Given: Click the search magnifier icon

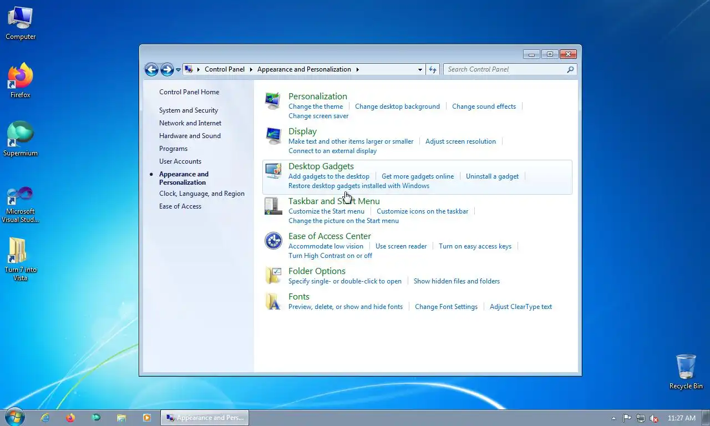Looking at the screenshot, I should pyautogui.click(x=570, y=69).
